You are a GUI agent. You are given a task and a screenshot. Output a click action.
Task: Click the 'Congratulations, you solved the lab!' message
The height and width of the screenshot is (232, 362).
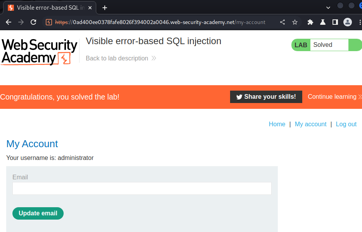click(60, 97)
